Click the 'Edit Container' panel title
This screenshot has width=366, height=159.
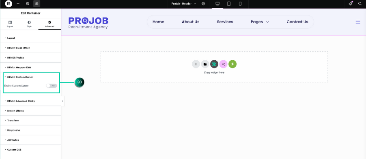coord(30,13)
